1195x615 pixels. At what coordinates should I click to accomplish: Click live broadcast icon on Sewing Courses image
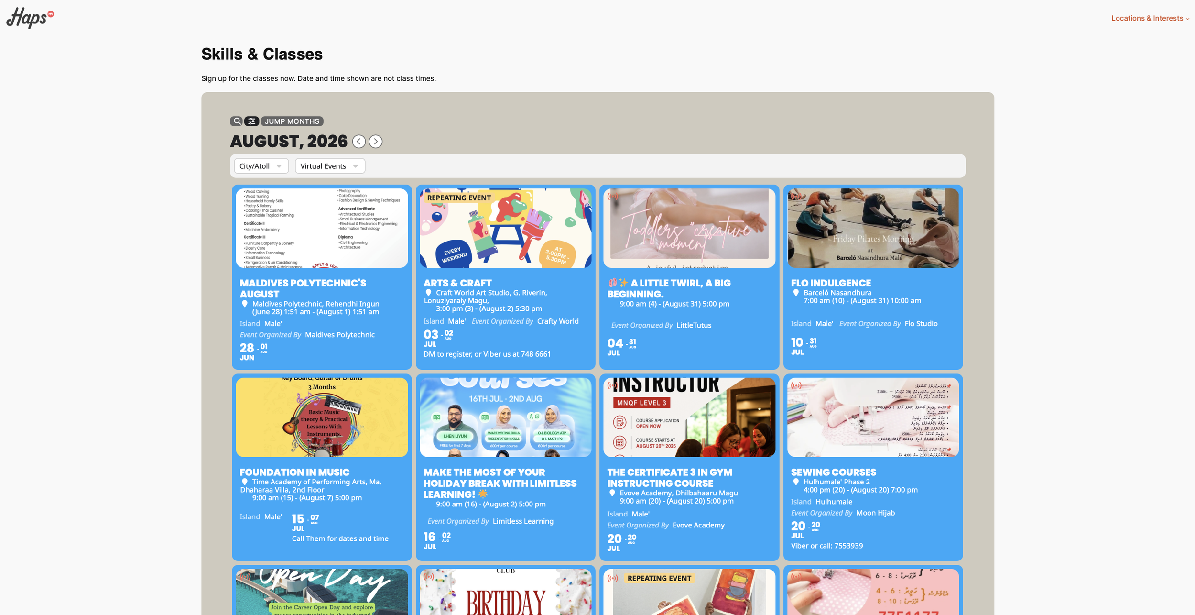[796, 385]
